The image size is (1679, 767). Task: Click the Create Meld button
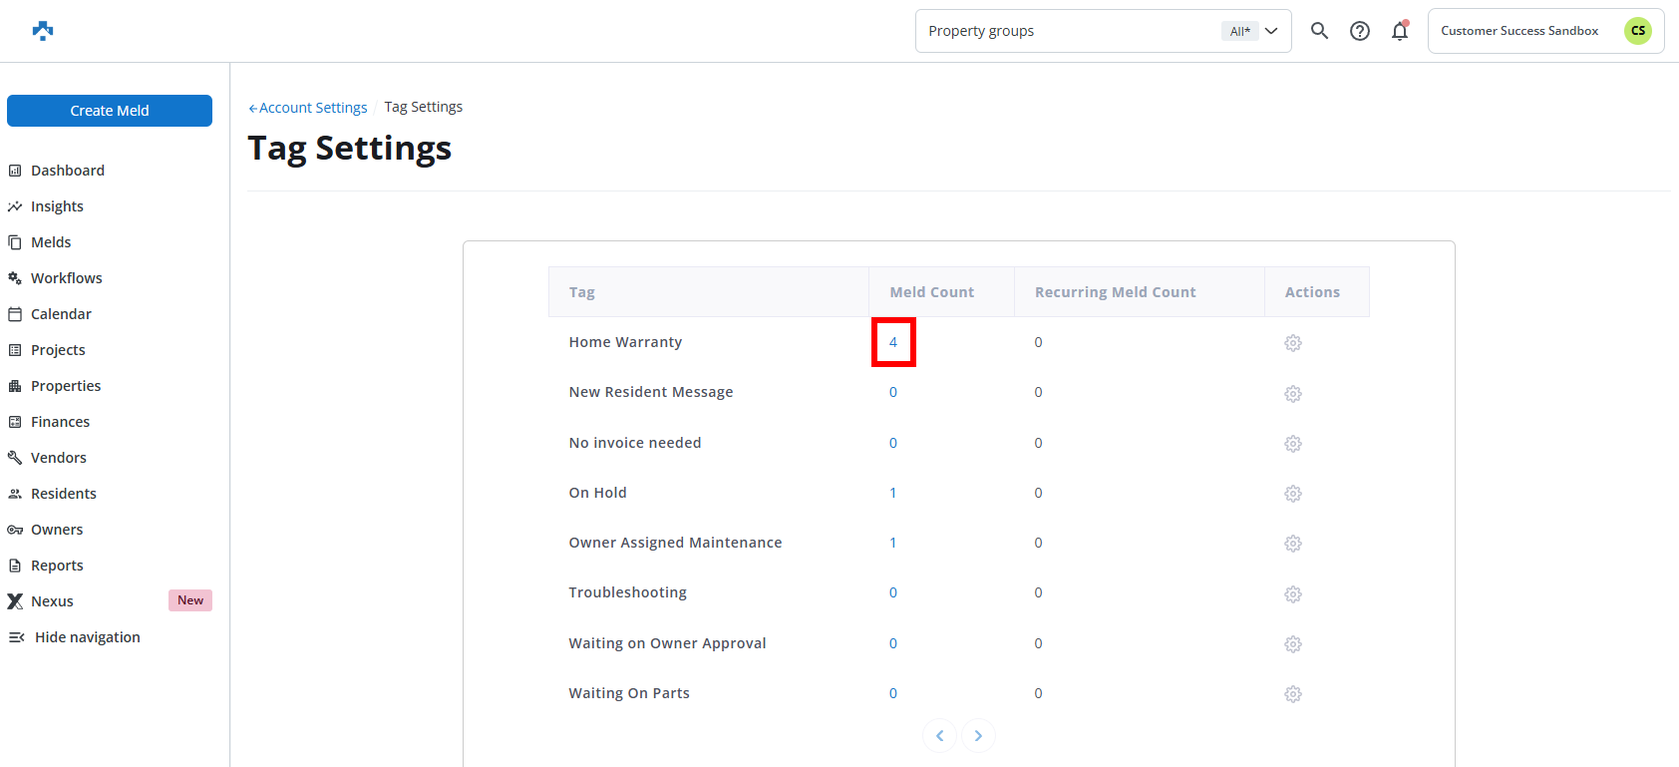pyautogui.click(x=110, y=111)
